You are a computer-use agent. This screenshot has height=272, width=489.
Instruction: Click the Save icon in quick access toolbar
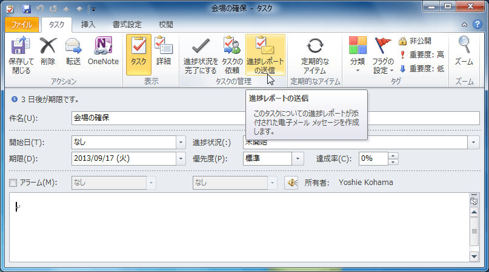click(27, 8)
